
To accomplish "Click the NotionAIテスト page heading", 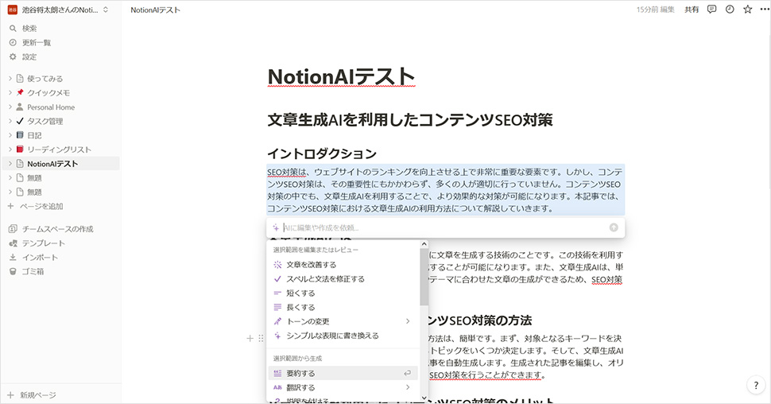I will [341, 77].
